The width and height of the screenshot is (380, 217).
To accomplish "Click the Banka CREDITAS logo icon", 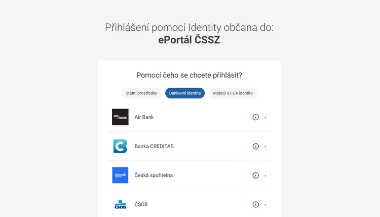I will (120, 146).
